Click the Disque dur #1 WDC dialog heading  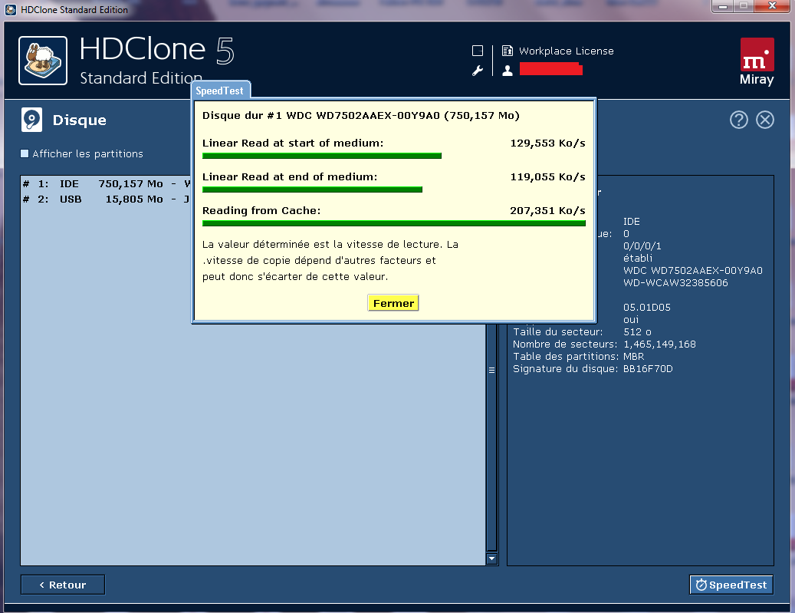361,116
